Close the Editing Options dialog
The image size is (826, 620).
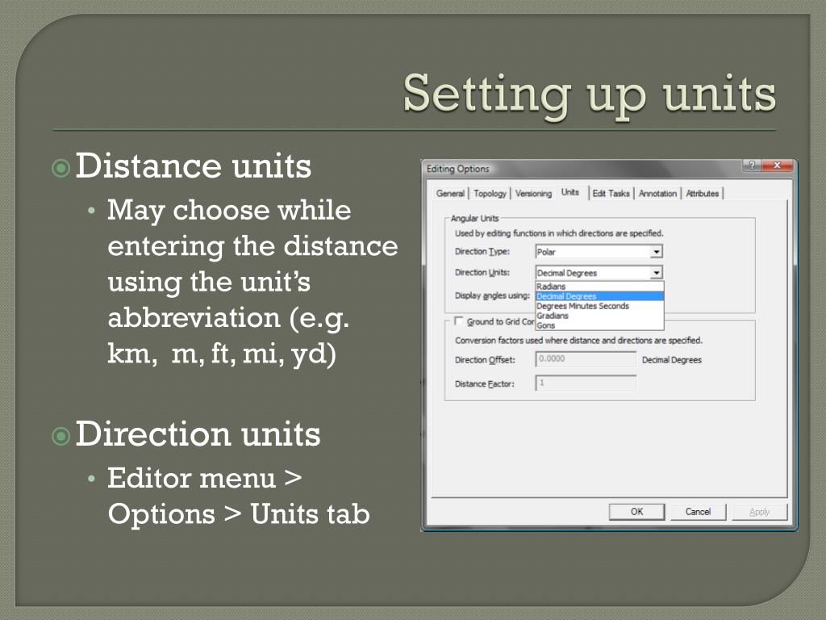(x=777, y=165)
